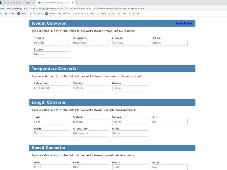Focus the Knots input field
227x170 pixels.
point(130,167)
